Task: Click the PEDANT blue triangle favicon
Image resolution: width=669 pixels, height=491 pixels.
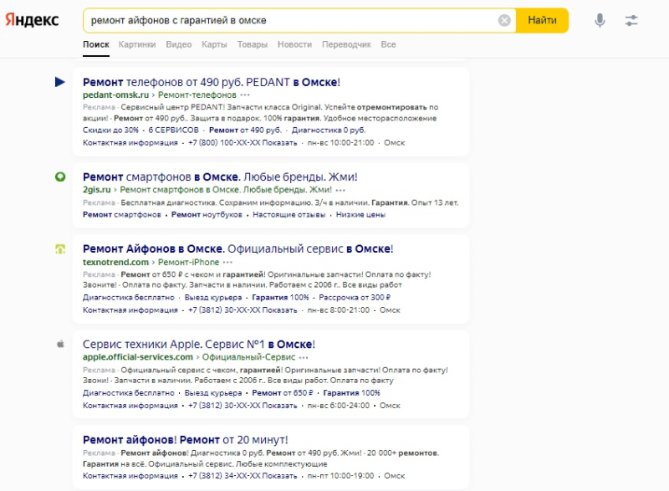Action: coord(60,82)
